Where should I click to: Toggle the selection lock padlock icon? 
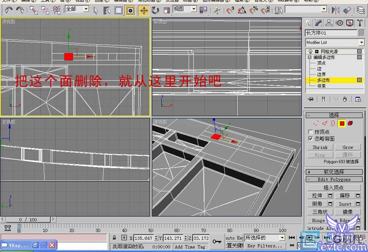tap(114, 238)
